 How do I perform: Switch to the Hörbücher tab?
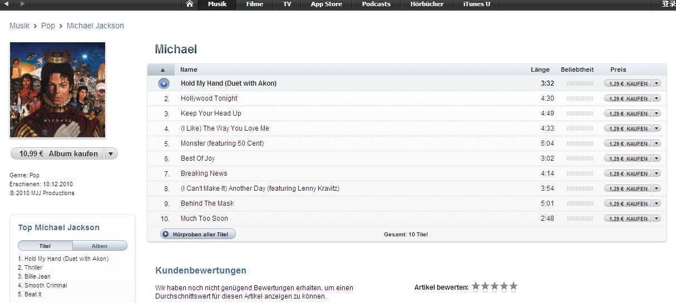point(426,4)
